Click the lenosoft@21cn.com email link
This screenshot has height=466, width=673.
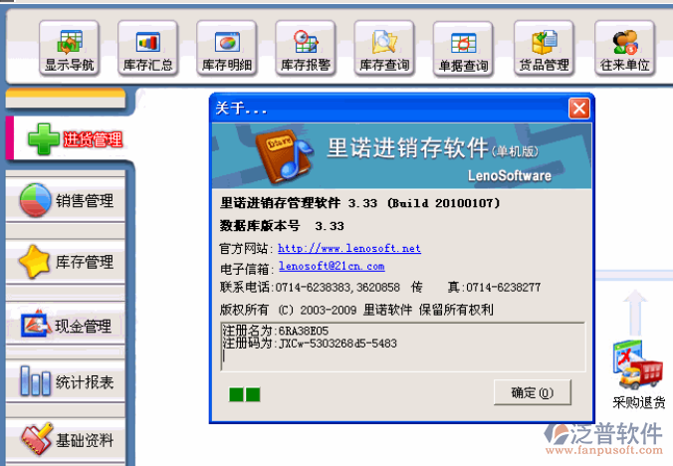332,266
